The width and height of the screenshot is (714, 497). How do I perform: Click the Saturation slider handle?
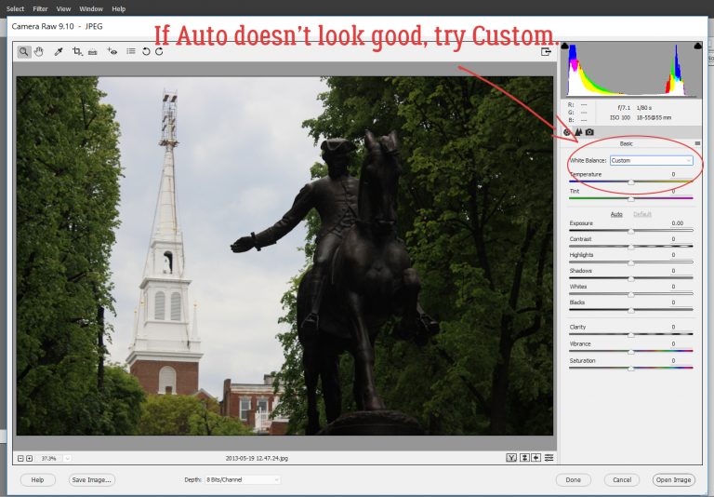[x=631, y=369]
